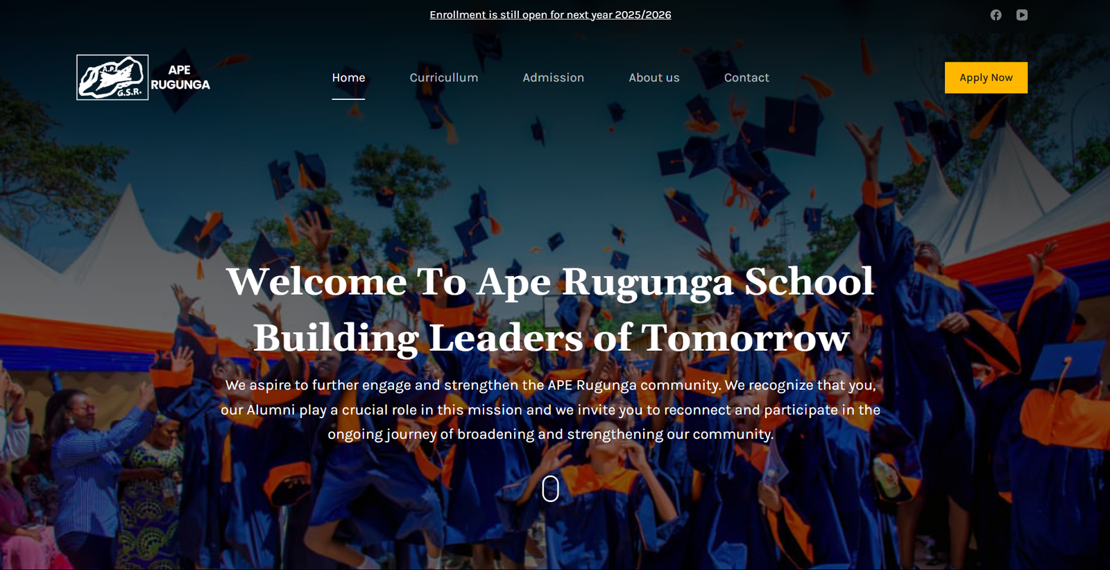Click the scroll-down mouse icon
1110x570 pixels.
click(550, 489)
